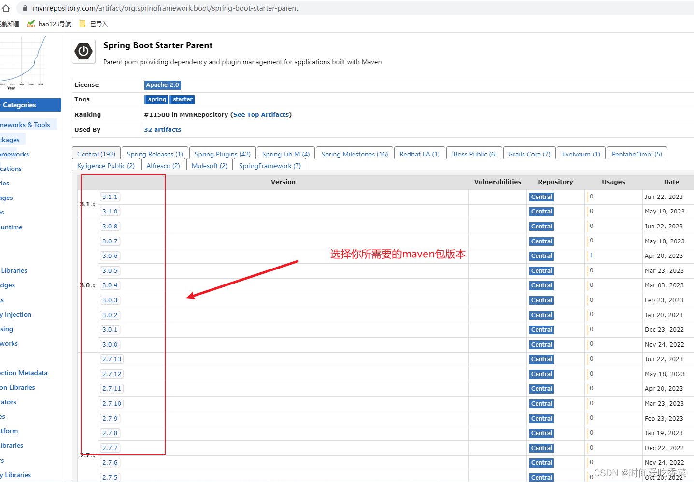
Task: Click the Spring Boot Starter Parent title
Action: click(158, 45)
